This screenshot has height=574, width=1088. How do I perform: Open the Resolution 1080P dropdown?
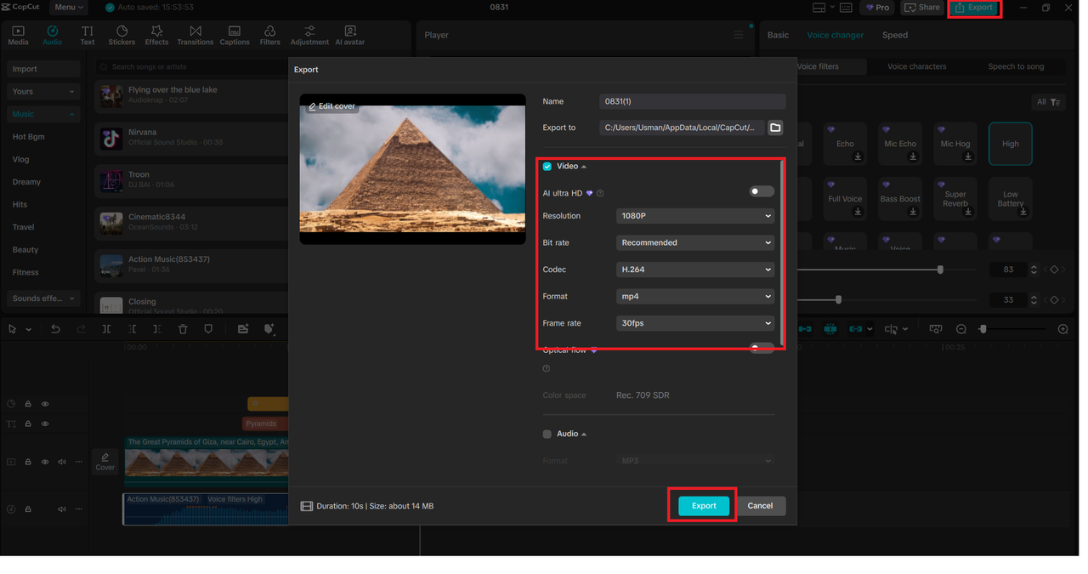pyautogui.click(x=694, y=216)
